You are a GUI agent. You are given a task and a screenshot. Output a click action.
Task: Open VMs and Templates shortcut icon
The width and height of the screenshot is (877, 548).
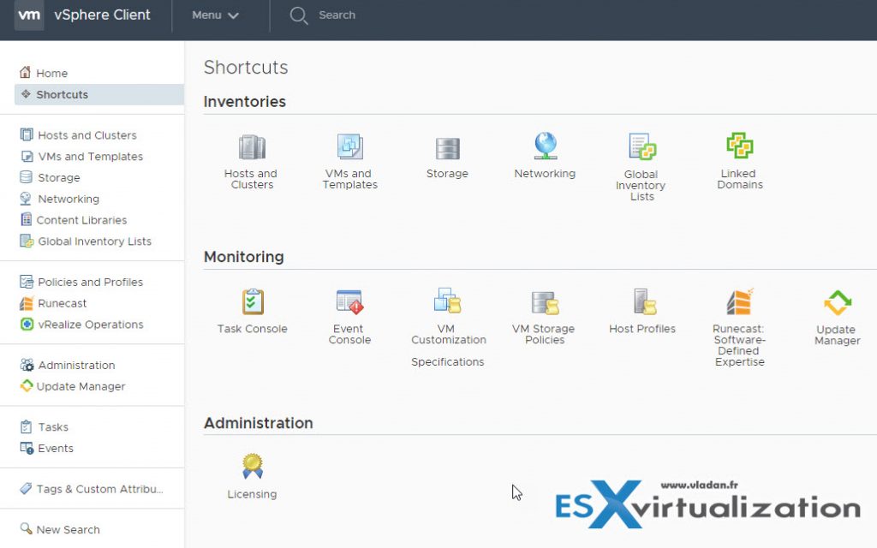click(349, 147)
